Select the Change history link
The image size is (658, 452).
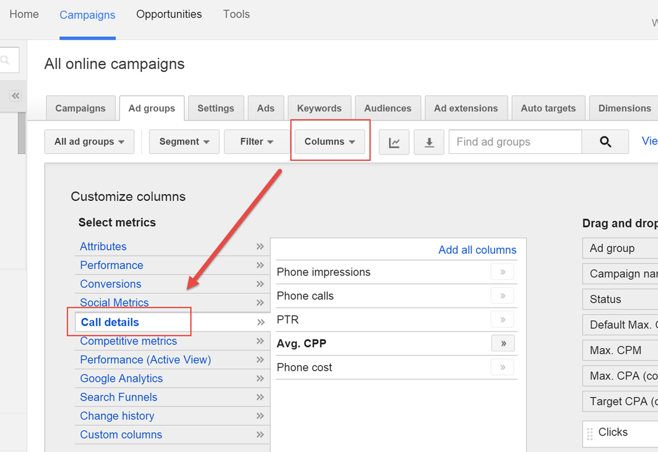tap(117, 416)
